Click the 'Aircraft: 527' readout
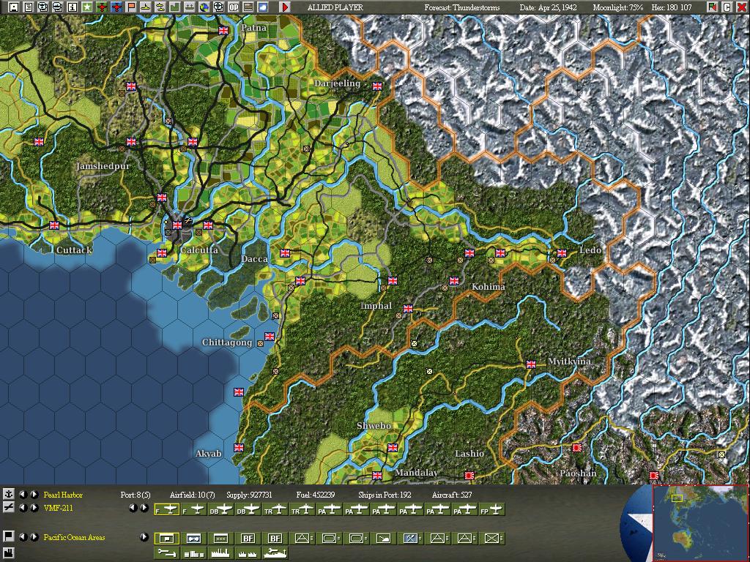Screen dimensions: 750x562 (451, 495)
